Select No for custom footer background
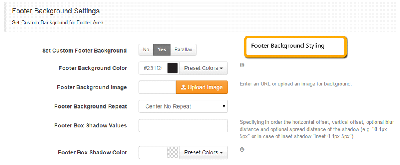400x165 pixels. point(146,49)
